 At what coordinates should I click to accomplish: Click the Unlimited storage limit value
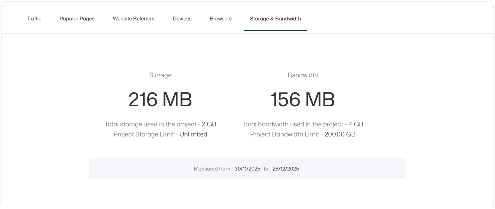click(193, 134)
